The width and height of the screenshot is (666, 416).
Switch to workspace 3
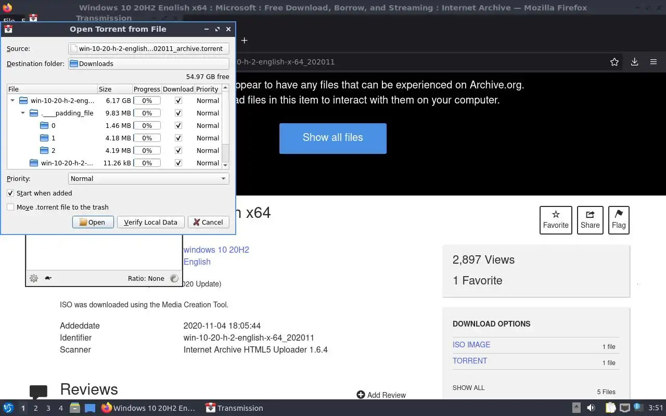[48, 408]
